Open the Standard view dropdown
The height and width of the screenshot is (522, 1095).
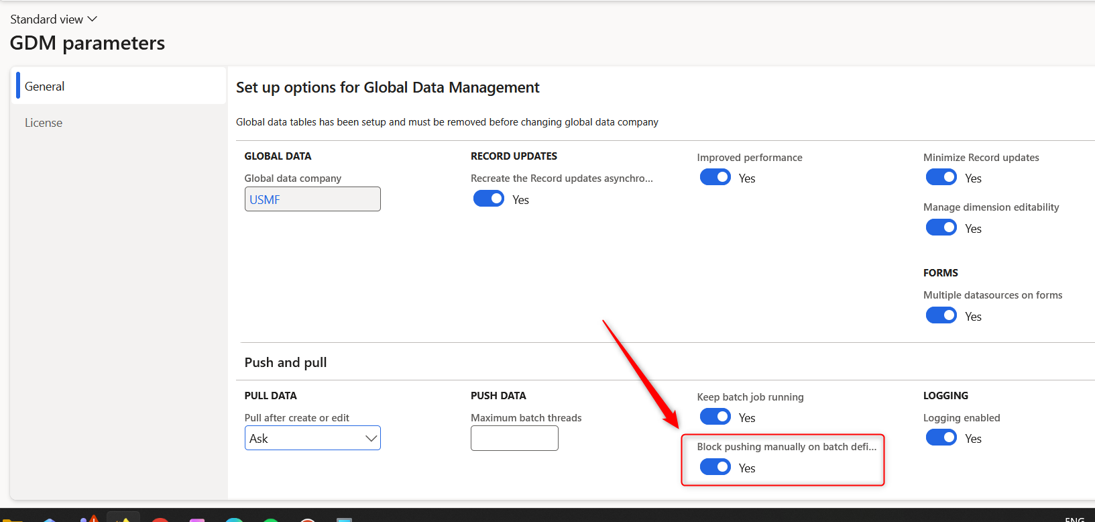click(54, 19)
